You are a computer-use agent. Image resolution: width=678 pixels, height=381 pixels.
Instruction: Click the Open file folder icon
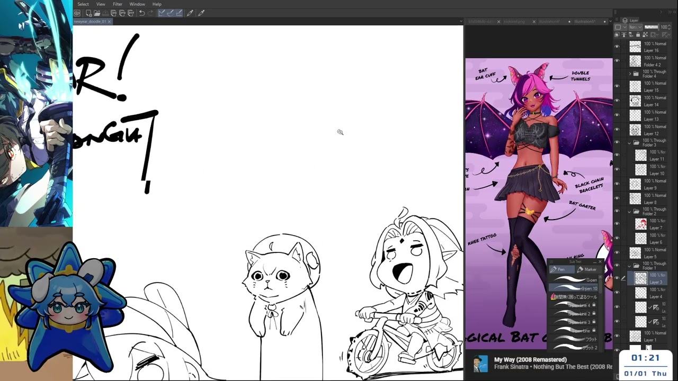pyautogui.click(x=97, y=13)
